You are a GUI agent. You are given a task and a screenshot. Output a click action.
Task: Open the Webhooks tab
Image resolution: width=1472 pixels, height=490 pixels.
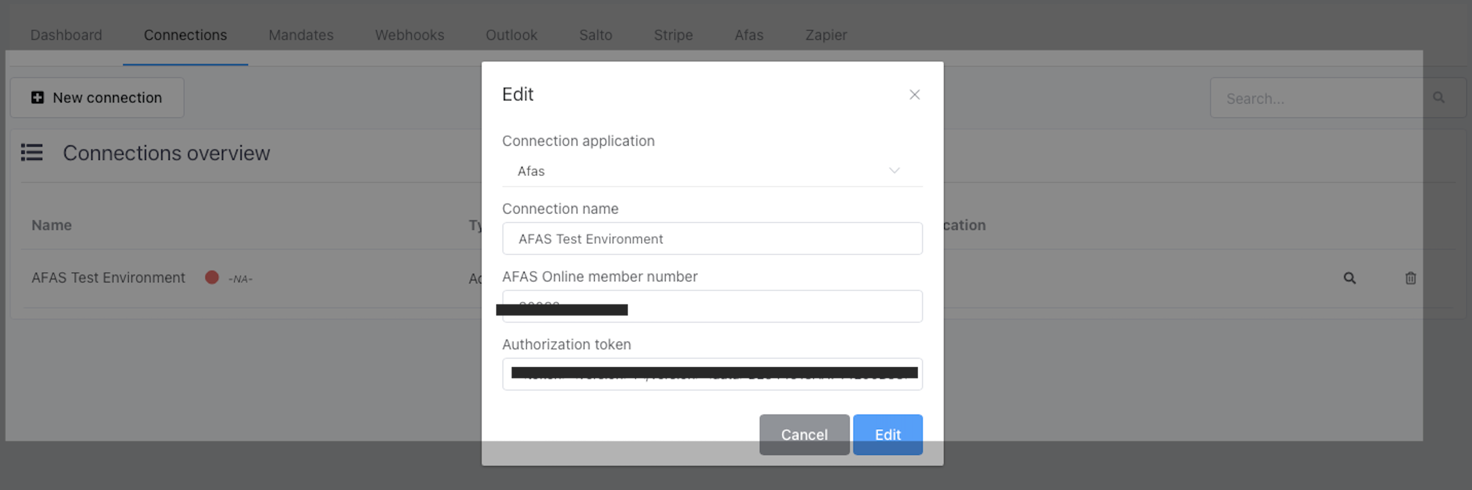[x=410, y=35]
